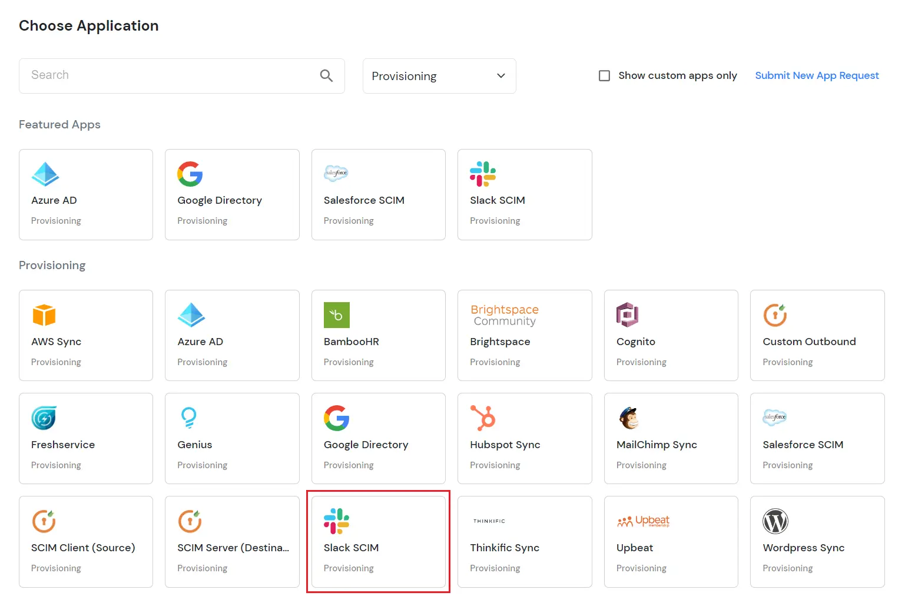The height and width of the screenshot is (596, 905).
Task: Click the Thinkific Sync logo
Action: pyautogui.click(x=489, y=521)
